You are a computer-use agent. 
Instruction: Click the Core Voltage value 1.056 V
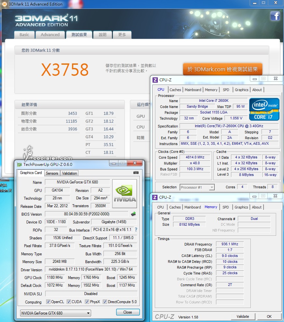236,118
